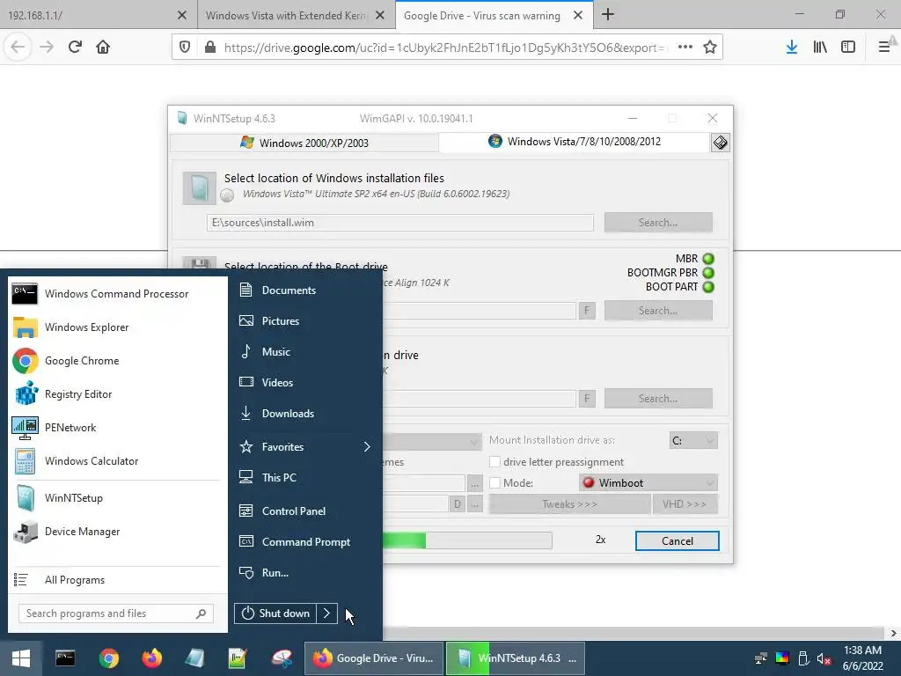Switch to Windows Vista/7/8/10/2008/2012 tab
The image size is (901, 676).
[575, 142]
